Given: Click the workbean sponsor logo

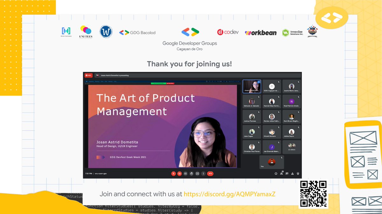Looking at the screenshot, I should click(261, 33).
